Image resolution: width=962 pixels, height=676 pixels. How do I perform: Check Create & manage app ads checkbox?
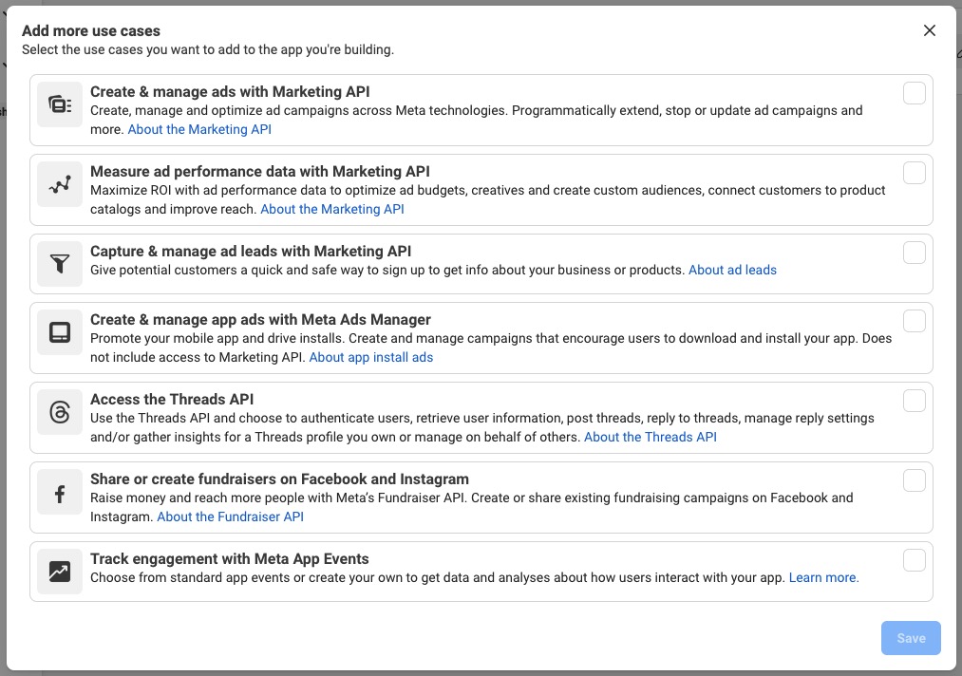pyautogui.click(x=915, y=322)
